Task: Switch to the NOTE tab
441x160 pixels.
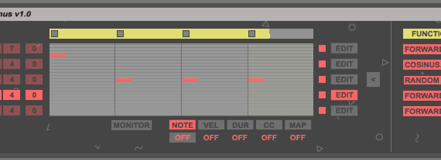Action: (x=182, y=125)
